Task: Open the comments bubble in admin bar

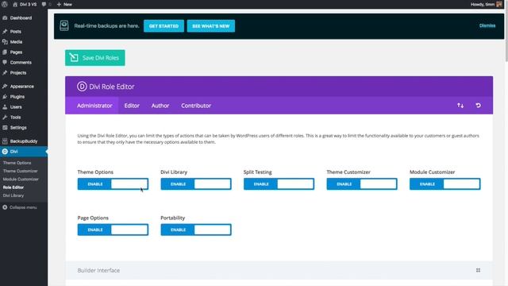Action: 44,4
